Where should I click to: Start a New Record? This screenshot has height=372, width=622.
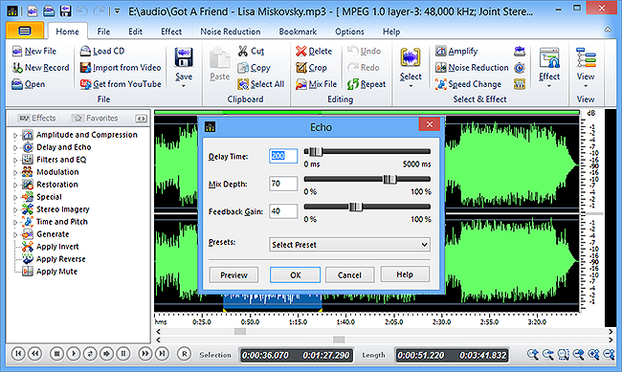(40, 68)
